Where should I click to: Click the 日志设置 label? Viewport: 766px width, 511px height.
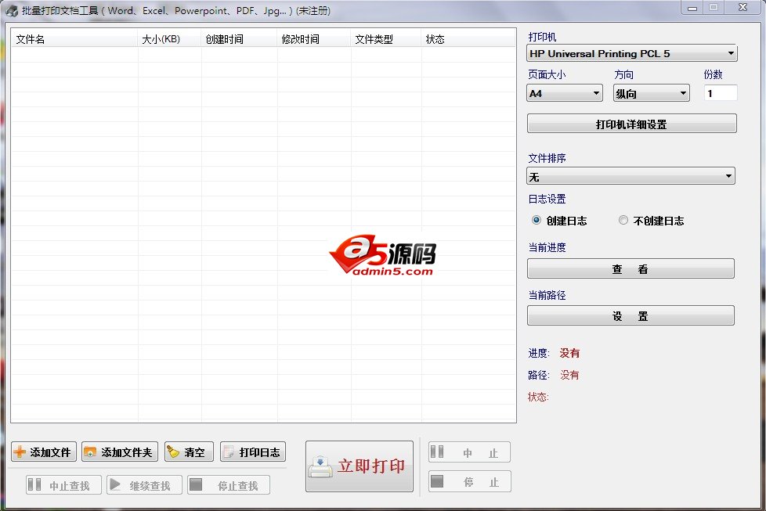[547, 199]
